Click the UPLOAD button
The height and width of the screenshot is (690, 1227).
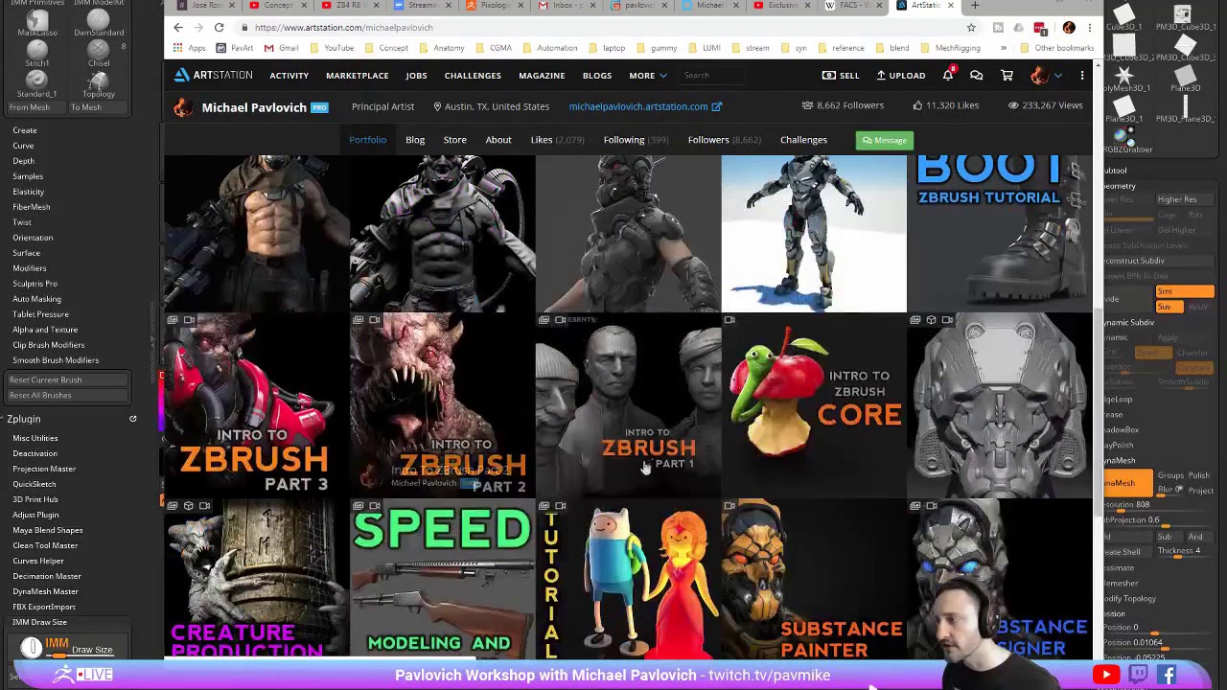click(x=901, y=76)
